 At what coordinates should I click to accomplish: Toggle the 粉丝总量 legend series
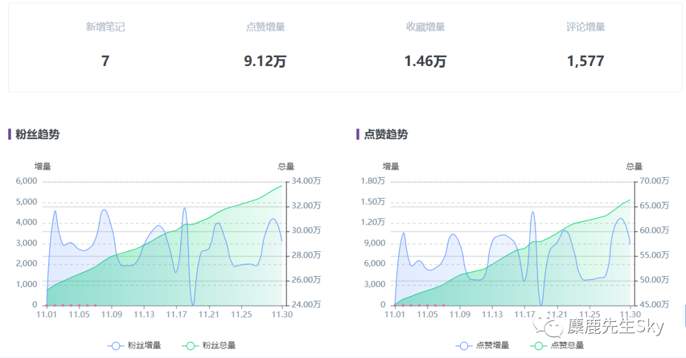coord(209,345)
